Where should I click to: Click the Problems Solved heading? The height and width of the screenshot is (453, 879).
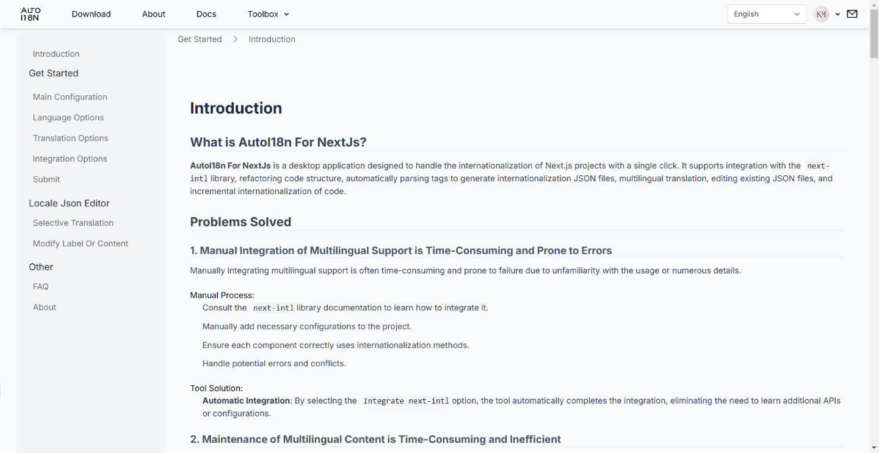tap(241, 222)
